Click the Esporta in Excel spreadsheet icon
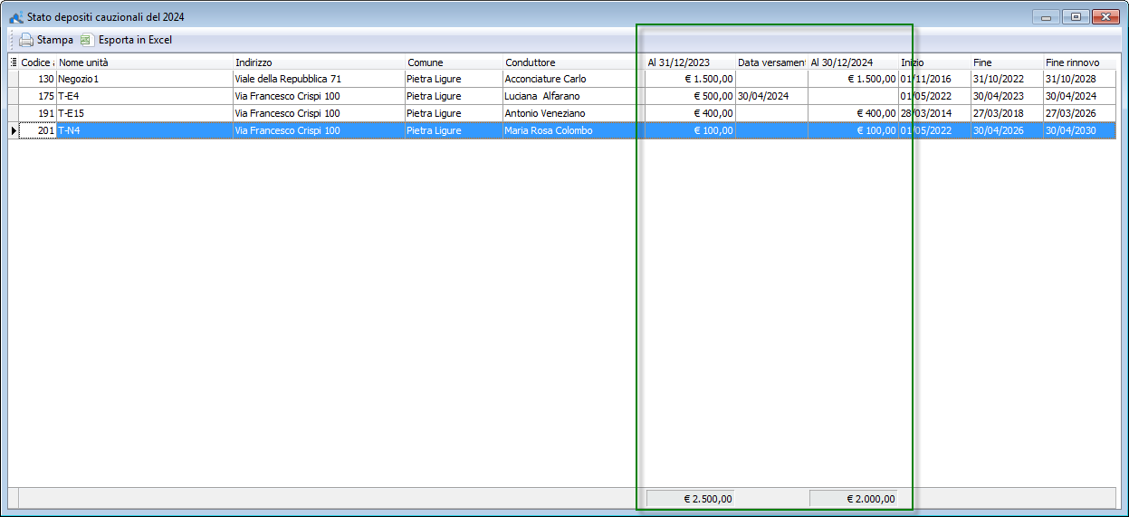1129x517 pixels. pos(87,40)
